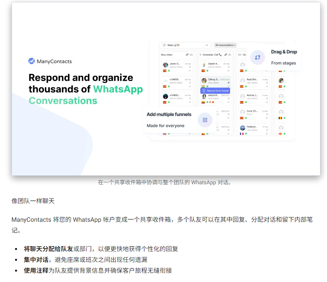
Task: Click the Add multiple funnels grid icon
Action: (x=205, y=120)
